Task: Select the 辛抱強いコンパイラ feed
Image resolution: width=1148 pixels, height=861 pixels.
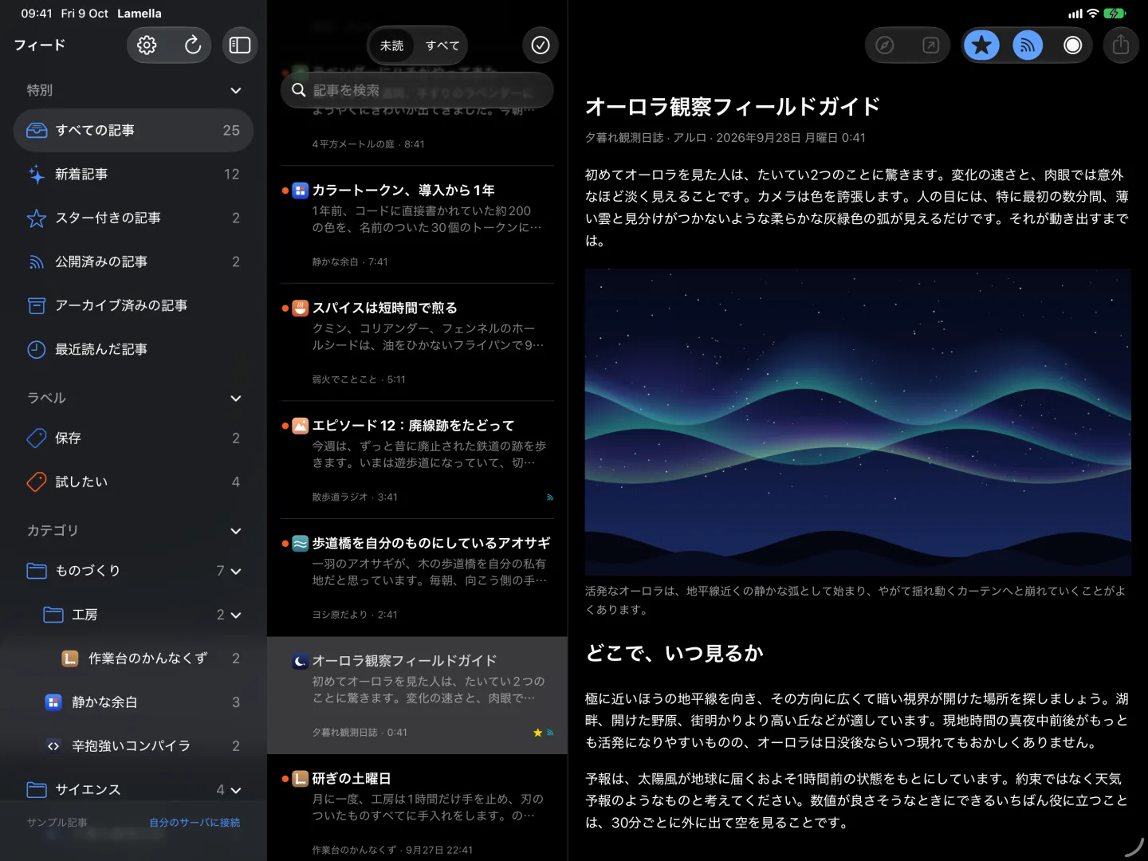Action: [x=133, y=746]
